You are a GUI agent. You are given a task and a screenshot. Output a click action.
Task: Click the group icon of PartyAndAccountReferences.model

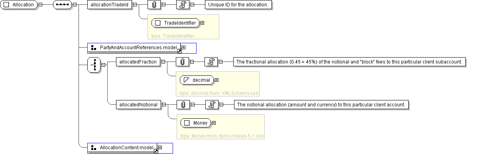point(94,48)
